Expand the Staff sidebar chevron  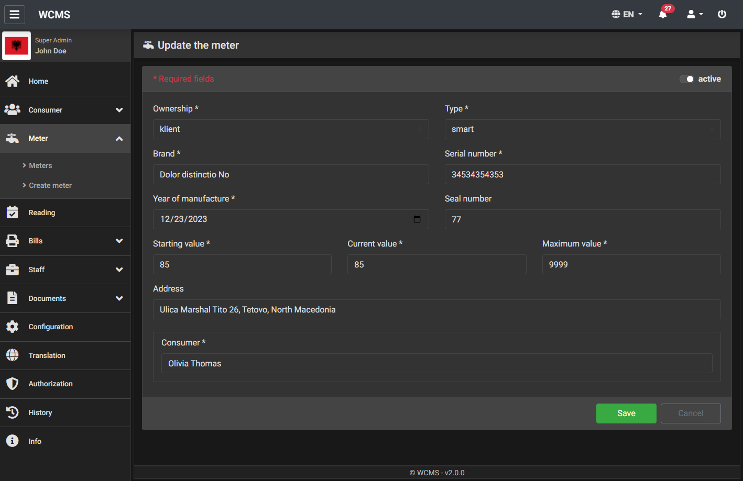pos(119,270)
